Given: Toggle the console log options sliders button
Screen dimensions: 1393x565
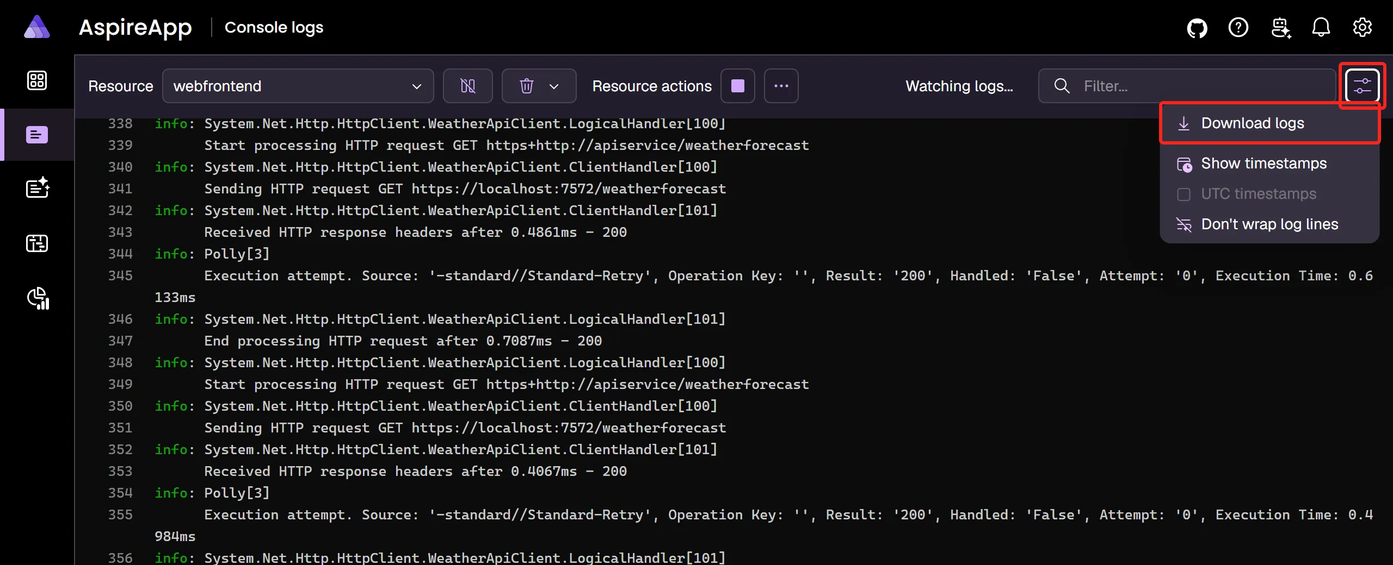Looking at the screenshot, I should (1362, 86).
